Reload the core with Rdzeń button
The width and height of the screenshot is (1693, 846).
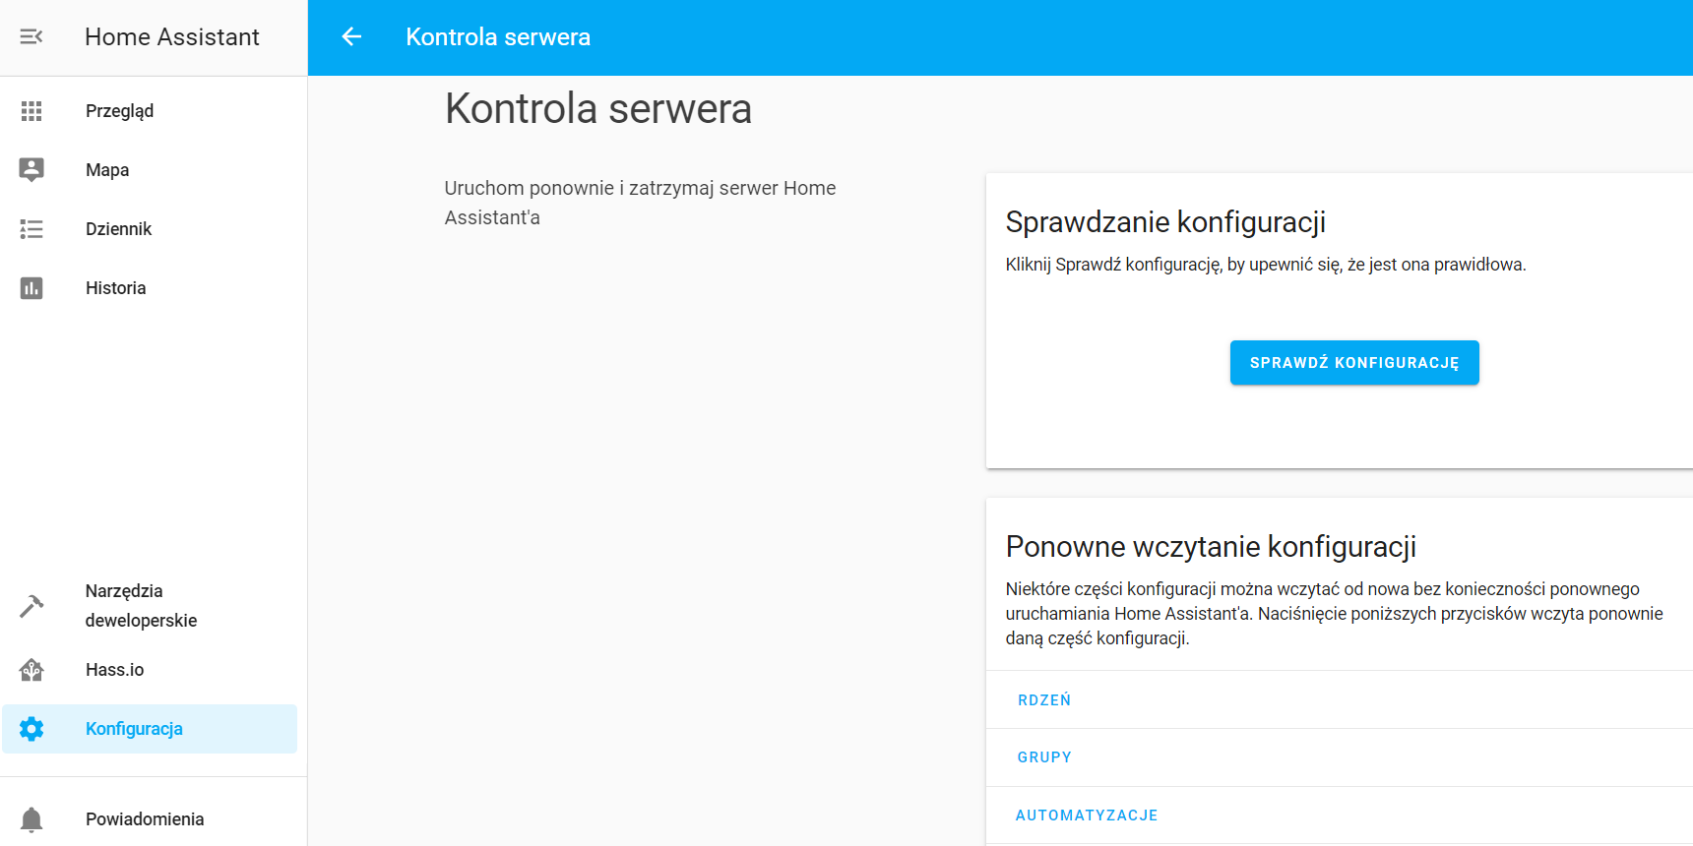click(1044, 700)
